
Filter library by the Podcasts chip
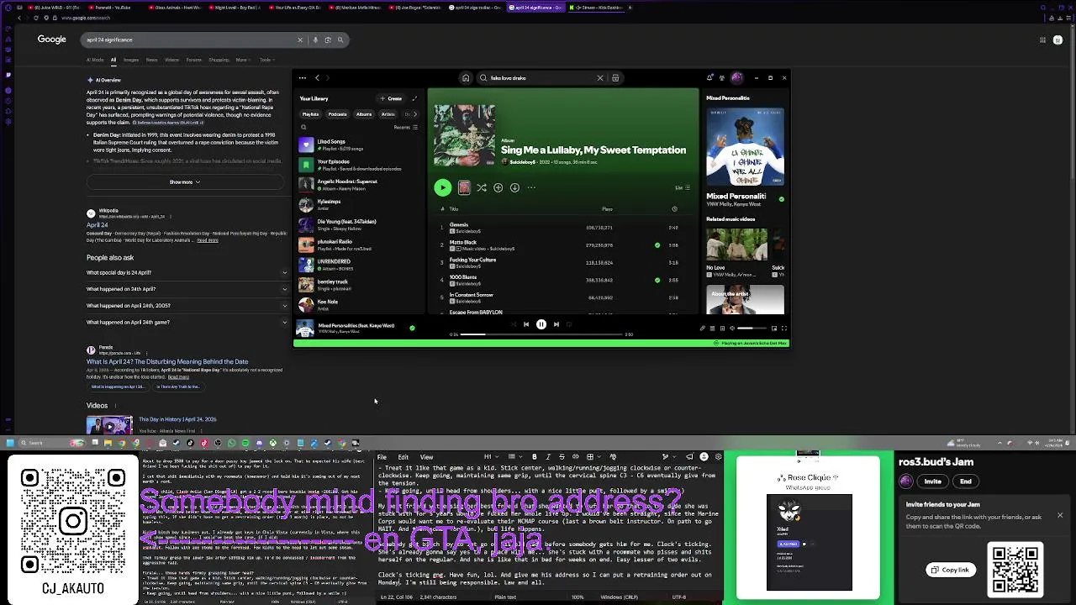click(x=338, y=114)
